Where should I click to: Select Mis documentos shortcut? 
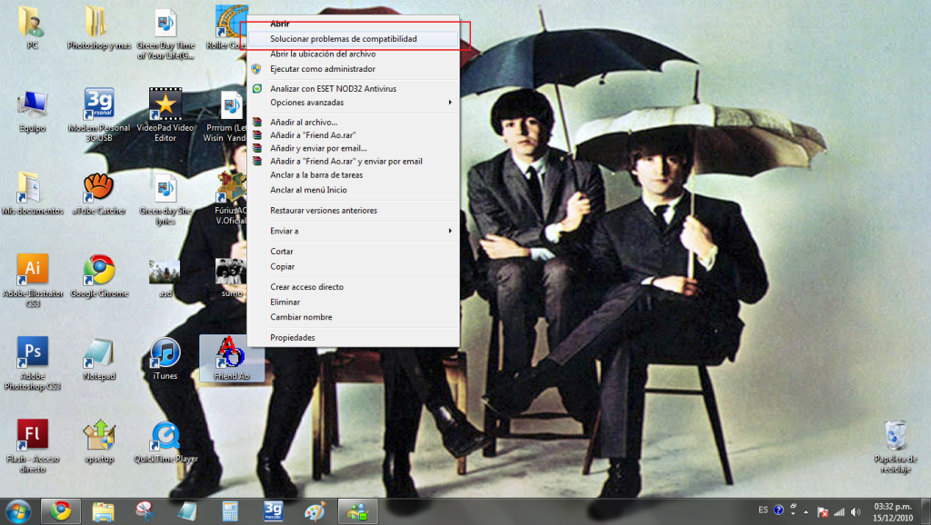click(x=32, y=194)
